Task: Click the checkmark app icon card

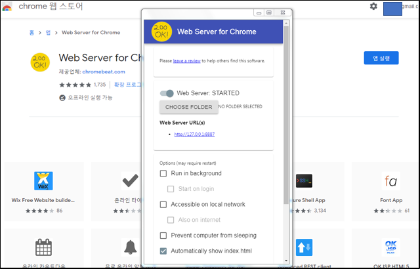Action: coord(130,180)
